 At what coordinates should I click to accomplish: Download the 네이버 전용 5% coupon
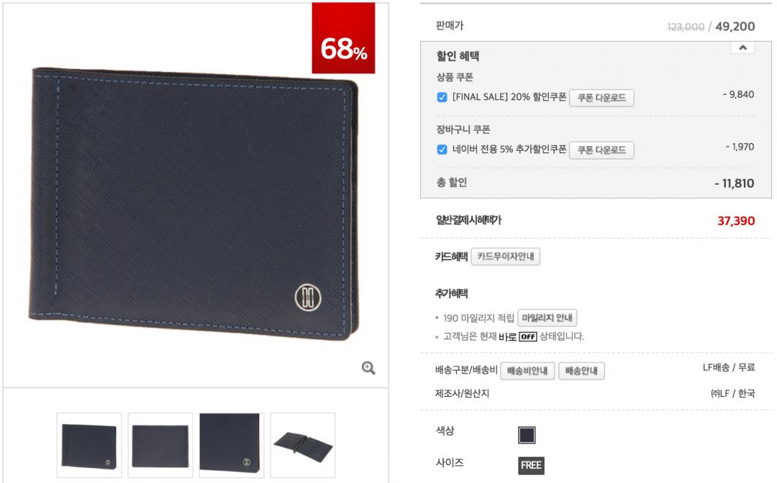coord(601,150)
